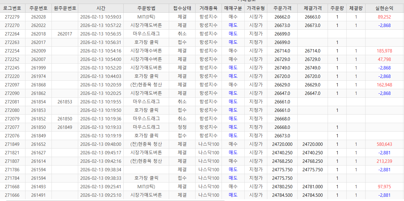
Task: Click 원주문번호 value 261853 in row 272081
Action: (x=65, y=102)
